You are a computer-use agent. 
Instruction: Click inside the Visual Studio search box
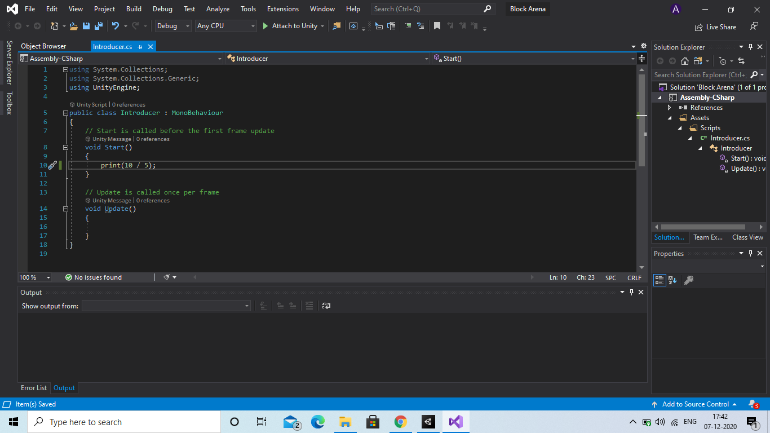coord(428,8)
